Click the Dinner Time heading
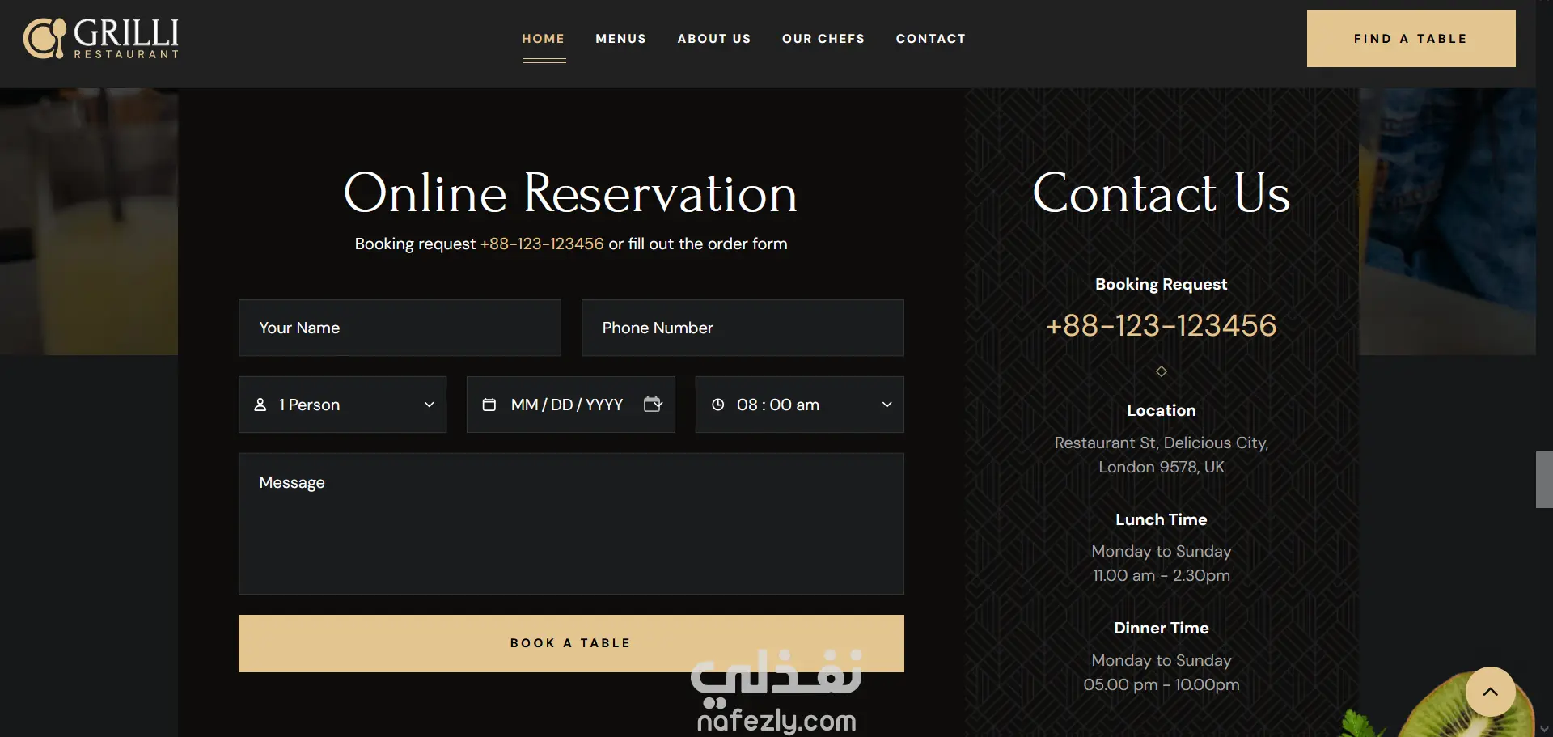 click(x=1161, y=628)
